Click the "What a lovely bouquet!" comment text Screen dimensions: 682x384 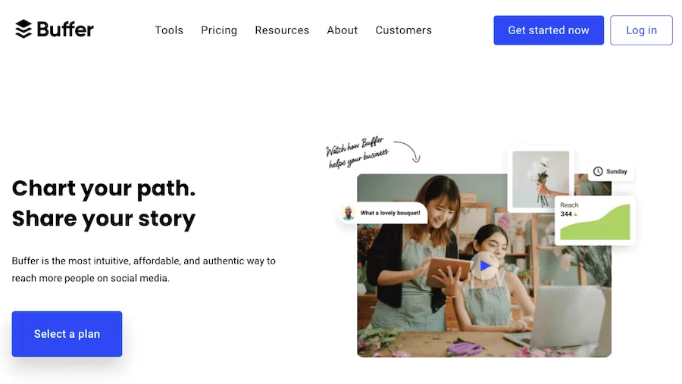point(390,213)
